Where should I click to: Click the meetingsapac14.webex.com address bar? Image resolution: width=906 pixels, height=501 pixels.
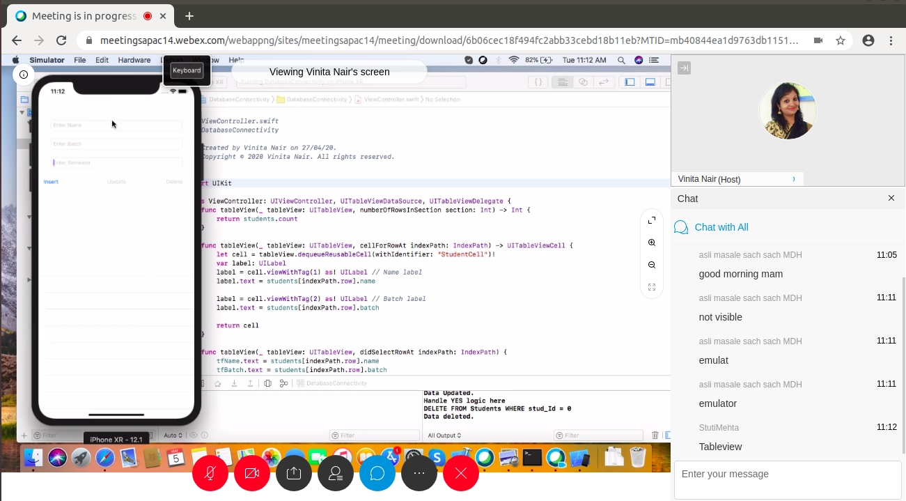(449, 40)
